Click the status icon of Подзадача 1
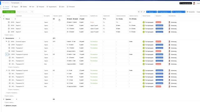The height and width of the screenshot is (112, 200). coord(9,45)
